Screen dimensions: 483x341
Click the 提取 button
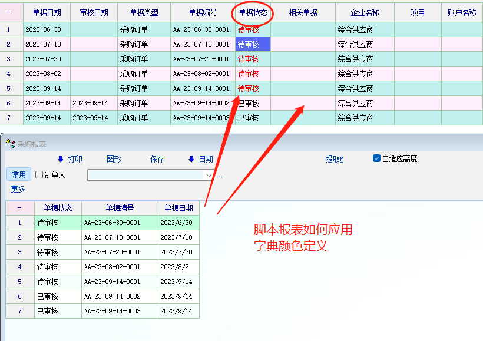[334, 159]
